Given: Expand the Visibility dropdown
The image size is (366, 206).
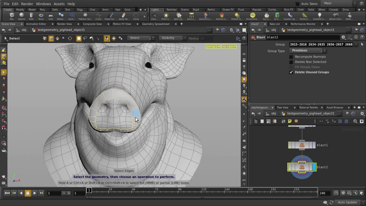Looking at the screenshot, I should pos(171,38).
